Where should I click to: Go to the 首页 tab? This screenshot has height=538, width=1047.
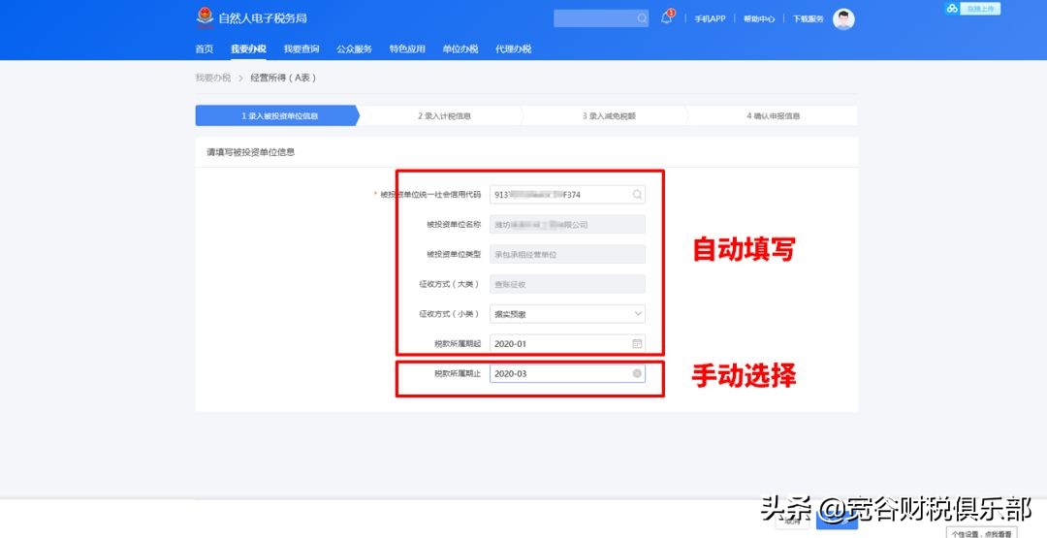point(205,48)
